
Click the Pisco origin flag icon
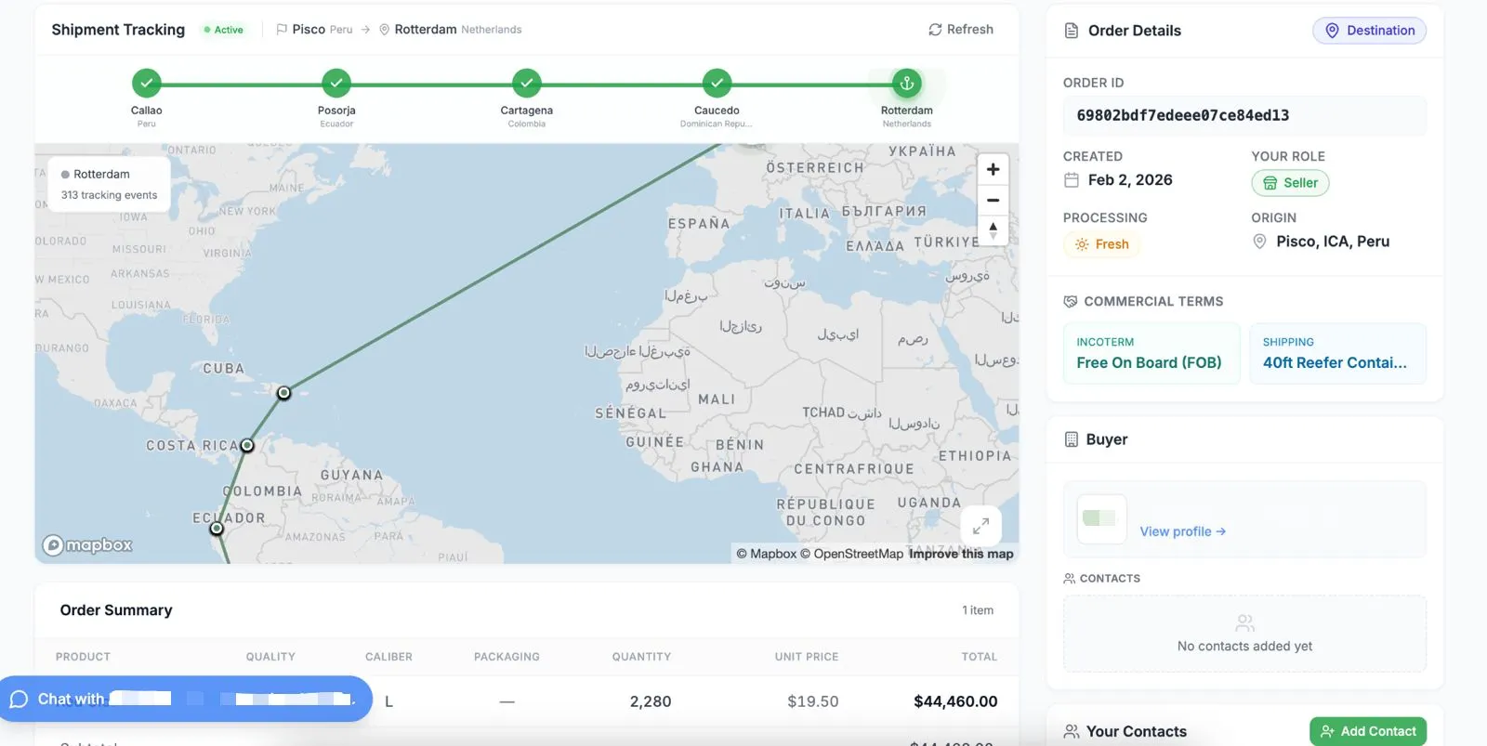tap(282, 30)
